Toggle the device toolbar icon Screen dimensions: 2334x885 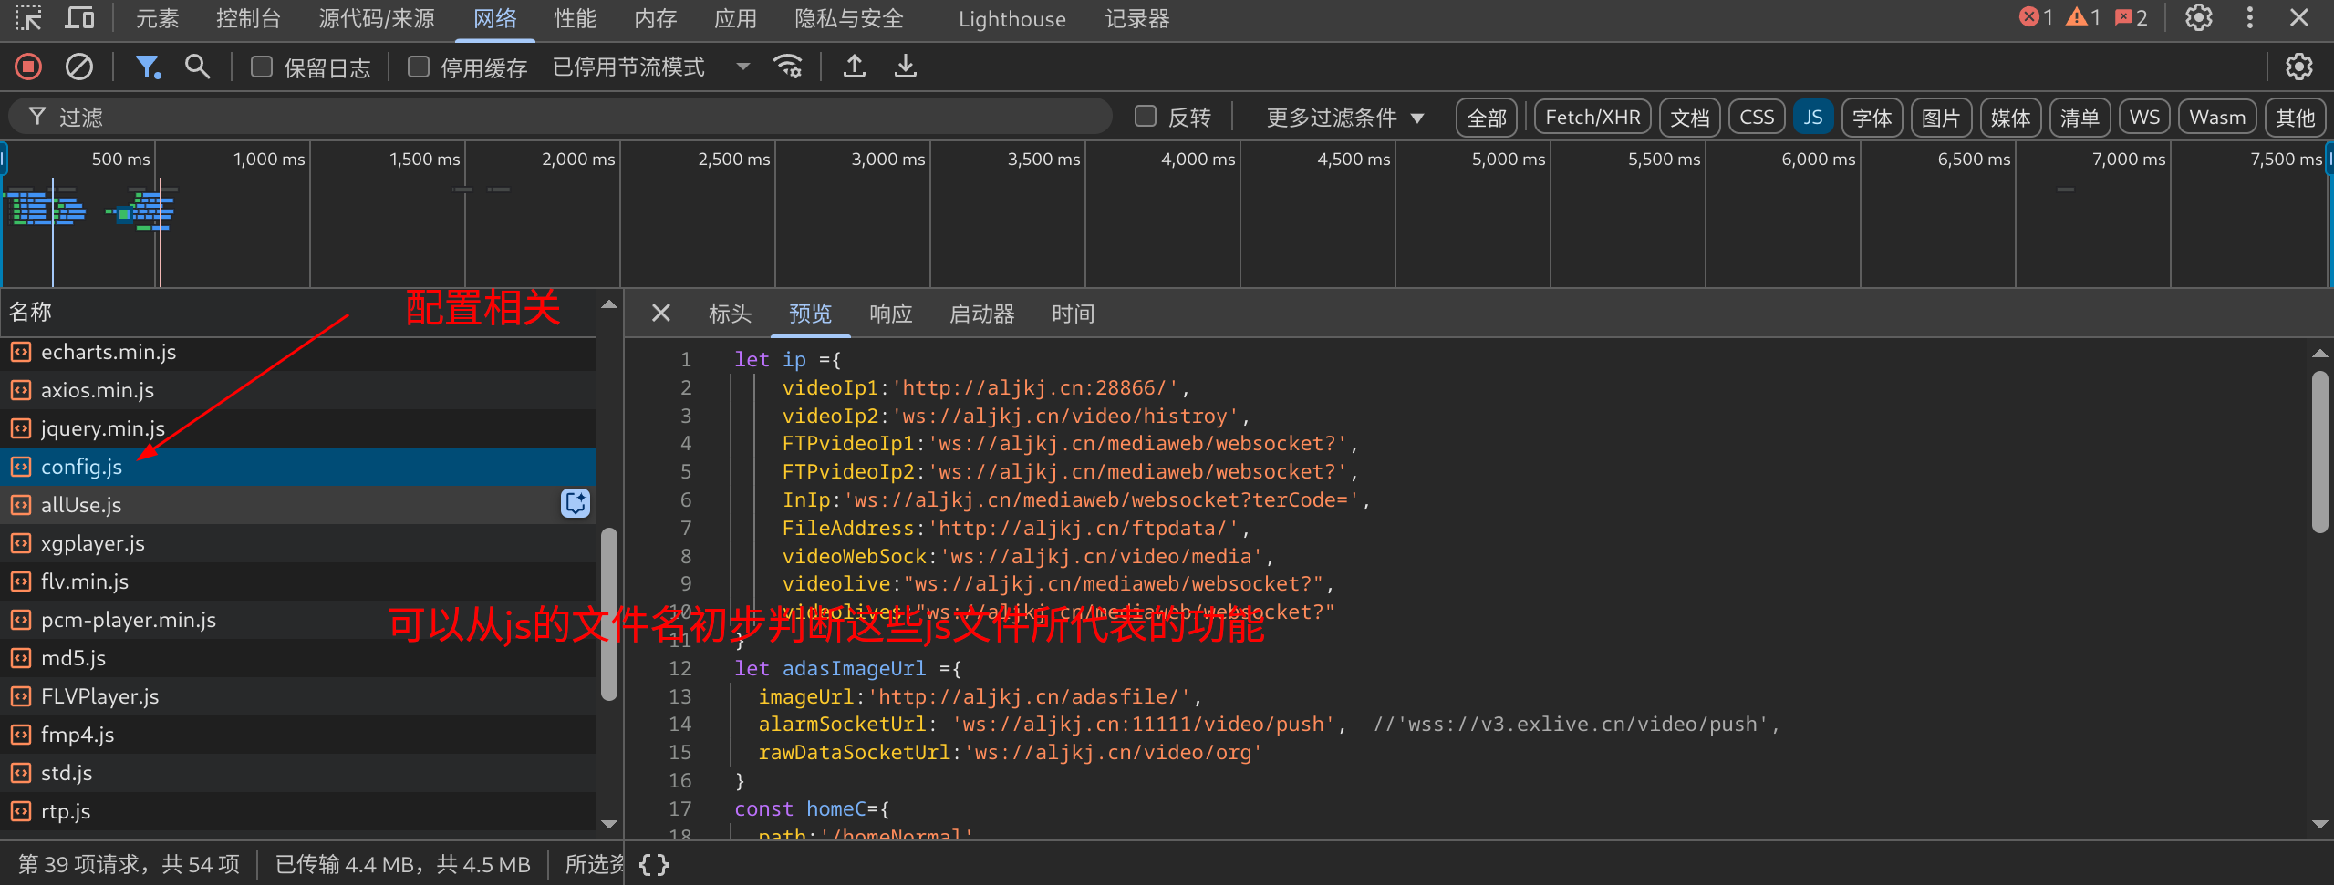click(x=79, y=18)
